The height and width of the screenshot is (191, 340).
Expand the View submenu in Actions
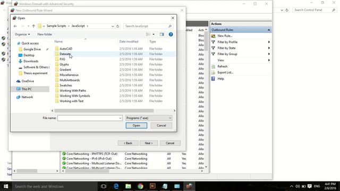tap(269, 60)
